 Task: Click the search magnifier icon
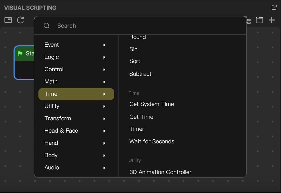click(47, 26)
